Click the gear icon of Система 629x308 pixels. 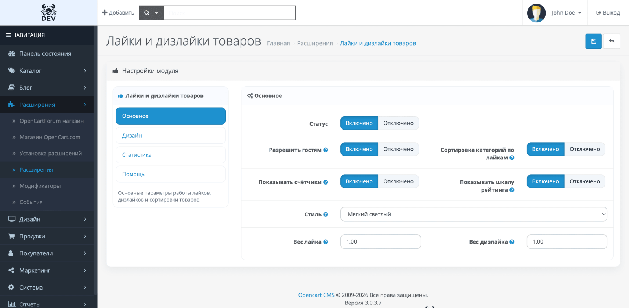pyautogui.click(x=11, y=287)
